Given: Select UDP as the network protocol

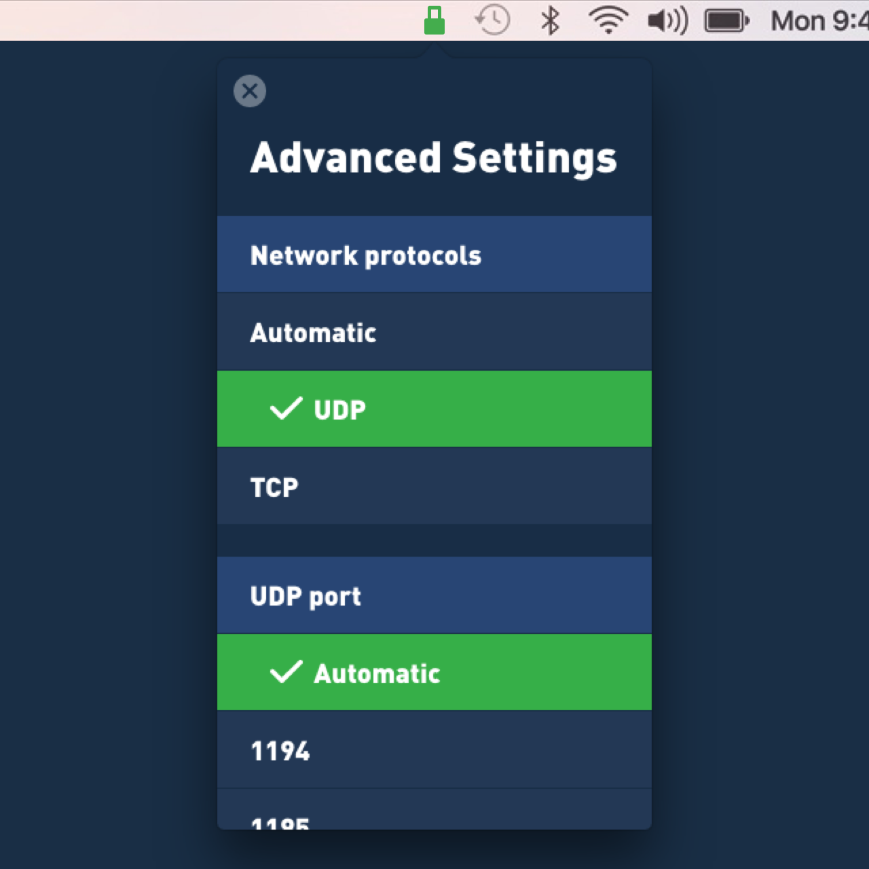Looking at the screenshot, I should pyautogui.click(x=434, y=409).
